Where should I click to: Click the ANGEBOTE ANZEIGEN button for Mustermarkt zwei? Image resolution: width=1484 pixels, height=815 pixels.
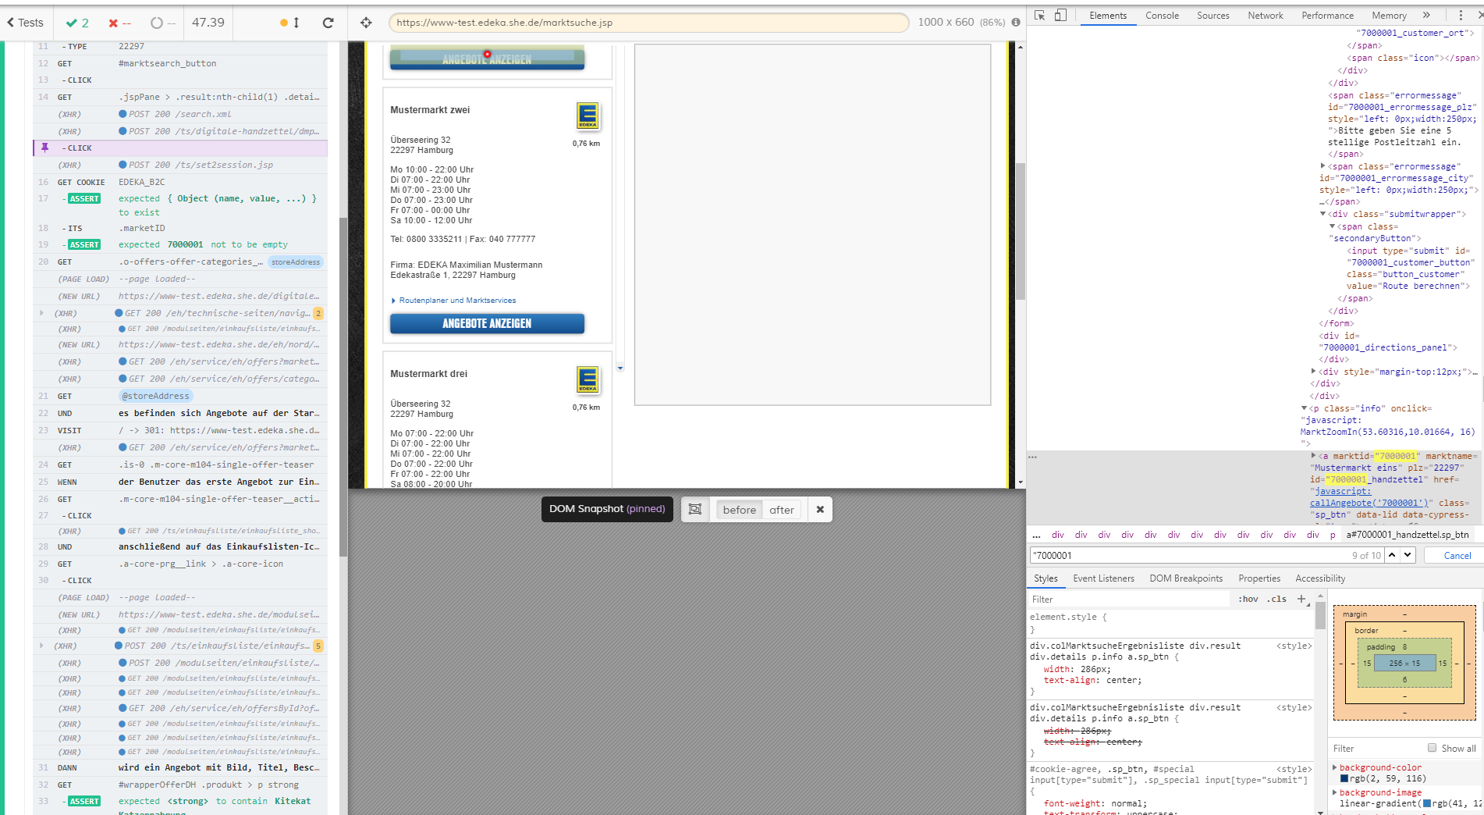[487, 323]
